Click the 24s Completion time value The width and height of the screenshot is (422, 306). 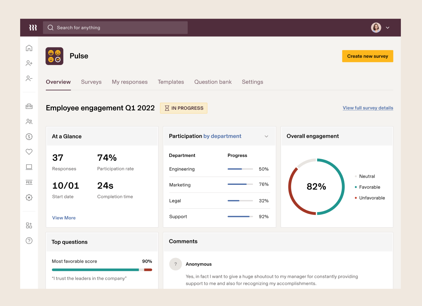point(105,186)
